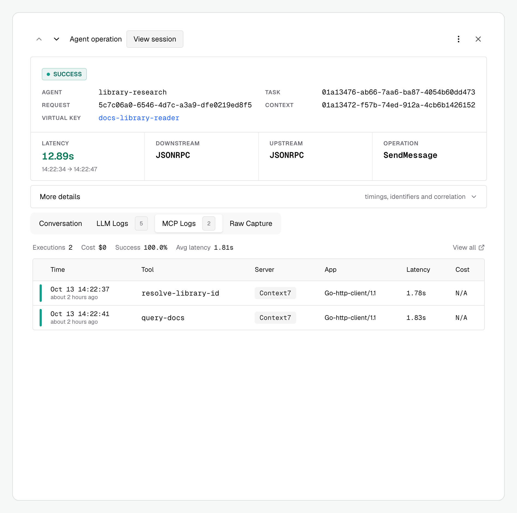This screenshot has height=513, width=517.
Task: Go to next operation with down chevron
Action: [56, 39]
